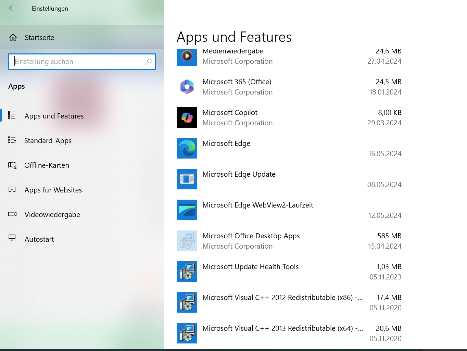Click the date 16.05.2024

click(x=385, y=154)
